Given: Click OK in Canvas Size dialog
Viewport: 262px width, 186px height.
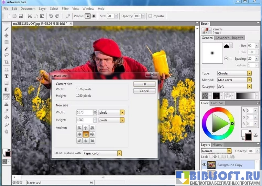Looking at the screenshot, I should tap(144, 84).
